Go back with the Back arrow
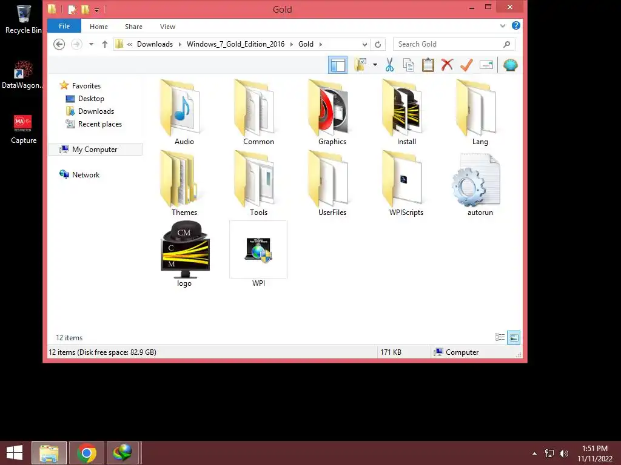This screenshot has height=465, width=621. pyautogui.click(x=59, y=44)
